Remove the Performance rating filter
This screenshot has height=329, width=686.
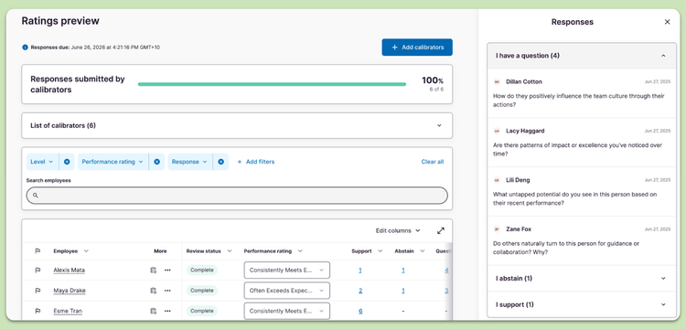156,162
